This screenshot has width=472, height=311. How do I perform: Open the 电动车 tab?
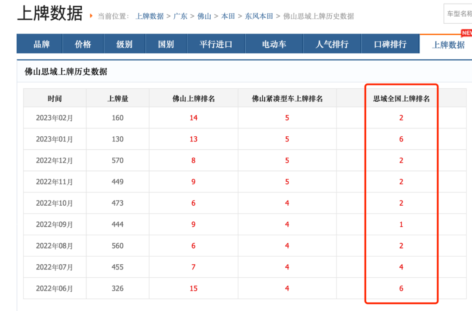click(274, 44)
